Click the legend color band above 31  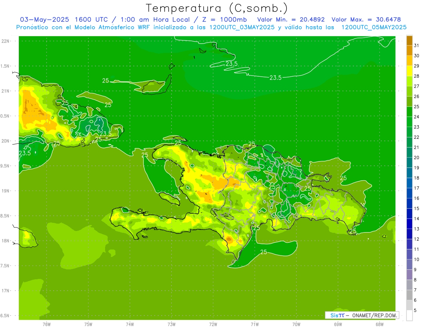point(409,40)
